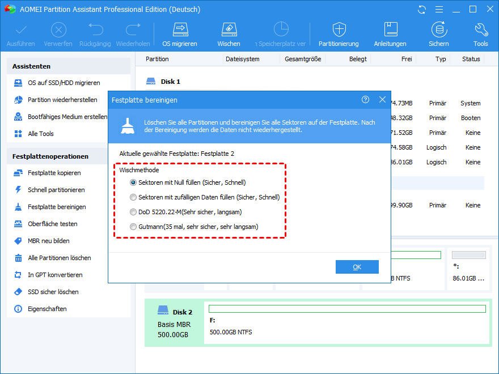
Task: Click the refresh icon in title bar
Action: [422, 10]
